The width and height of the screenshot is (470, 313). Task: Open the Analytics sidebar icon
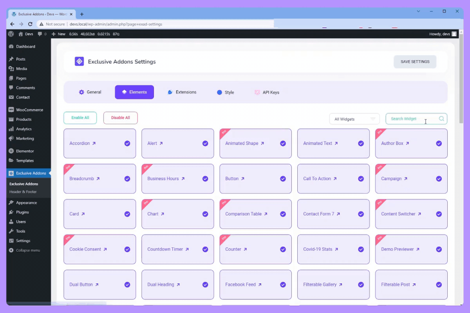11,129
